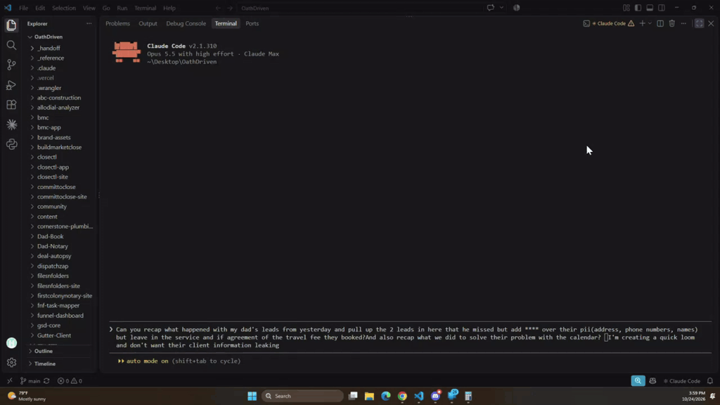Open Google Chrome from the taskbar
The width and height of the screenshot is (720, 405).
[x=402, y=396]
